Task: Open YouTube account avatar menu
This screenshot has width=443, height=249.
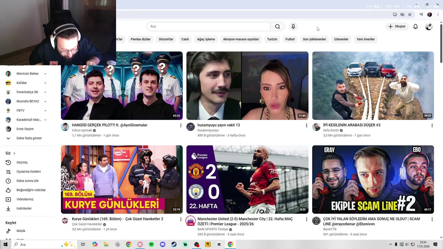Action: [429, 27]
